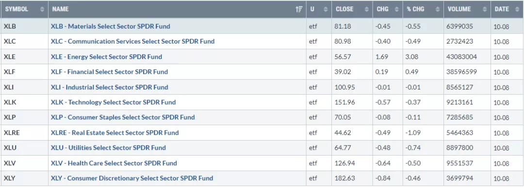Open XLK Technology Select Sector fund link
524x187 pixels.
pos(113,102)
